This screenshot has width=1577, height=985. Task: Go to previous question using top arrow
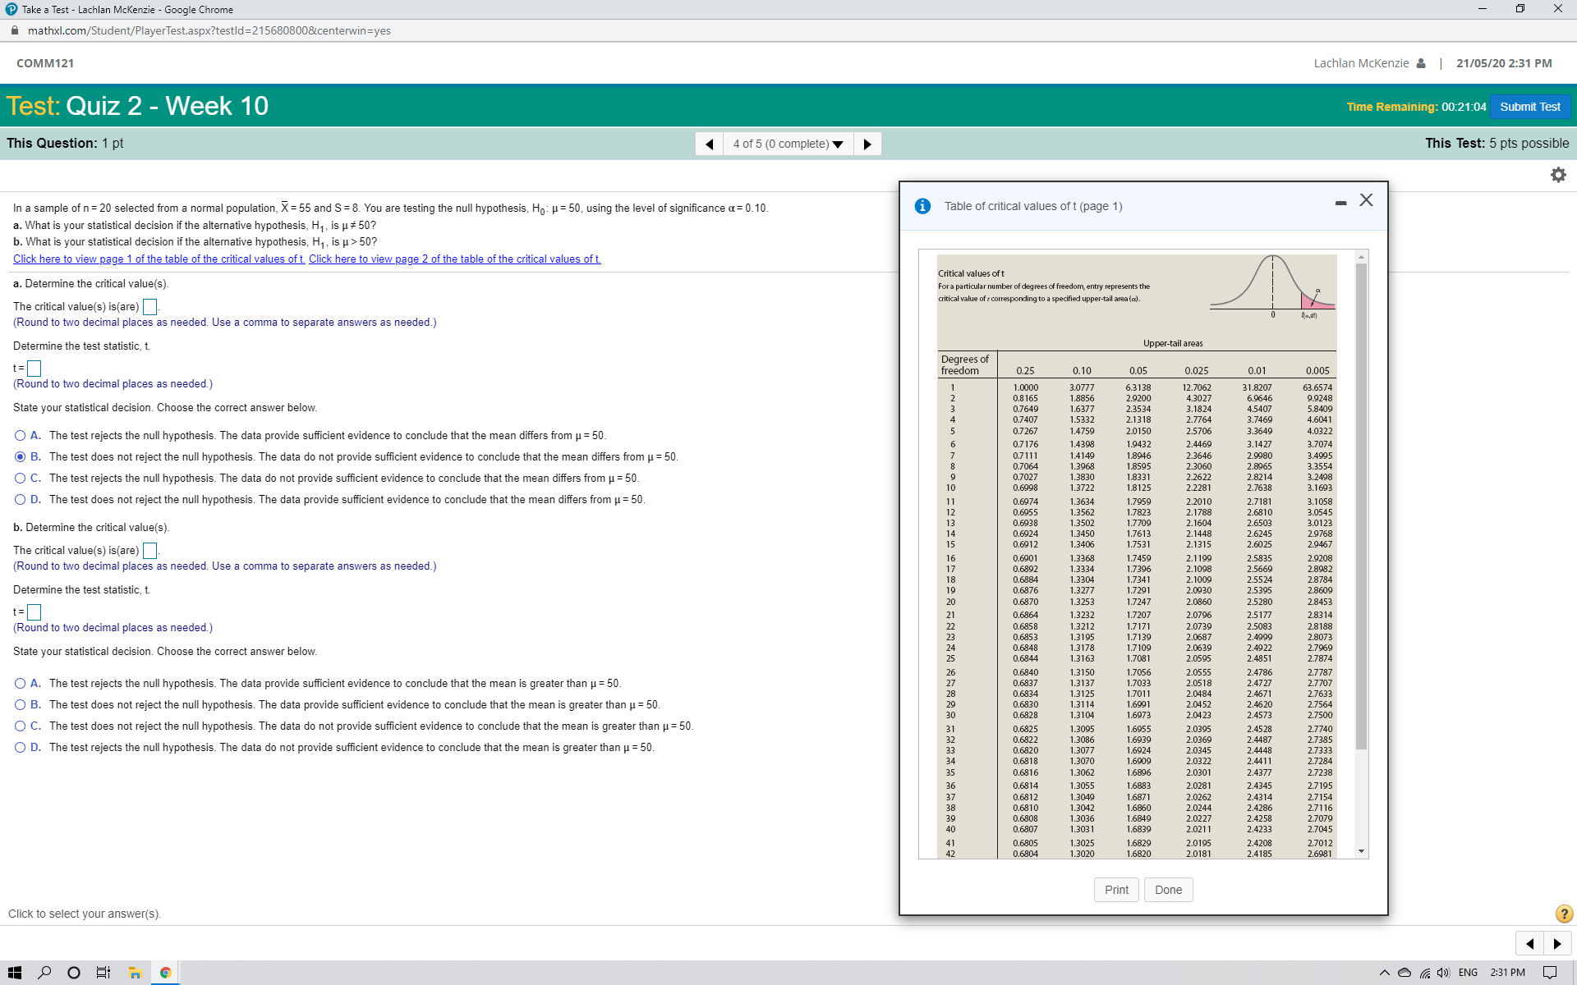click(x=709, y=144)
